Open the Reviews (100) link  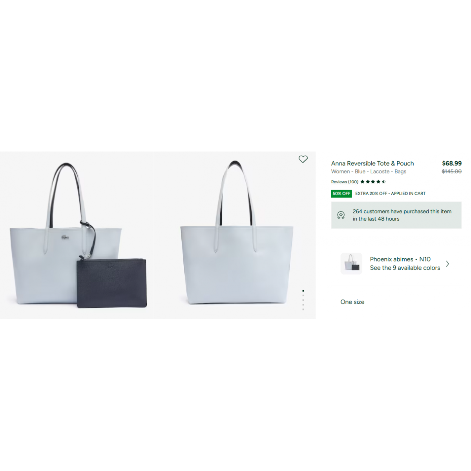(x=345, y=182)
